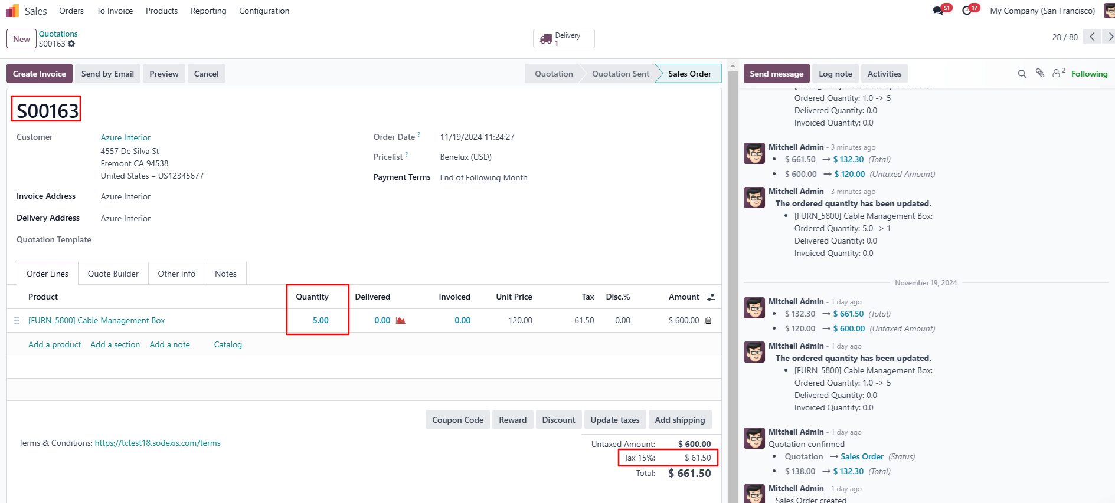Open the To Invoice menu
The height and width of the screenshot is (503, 1115).
[x=115, y=11]
